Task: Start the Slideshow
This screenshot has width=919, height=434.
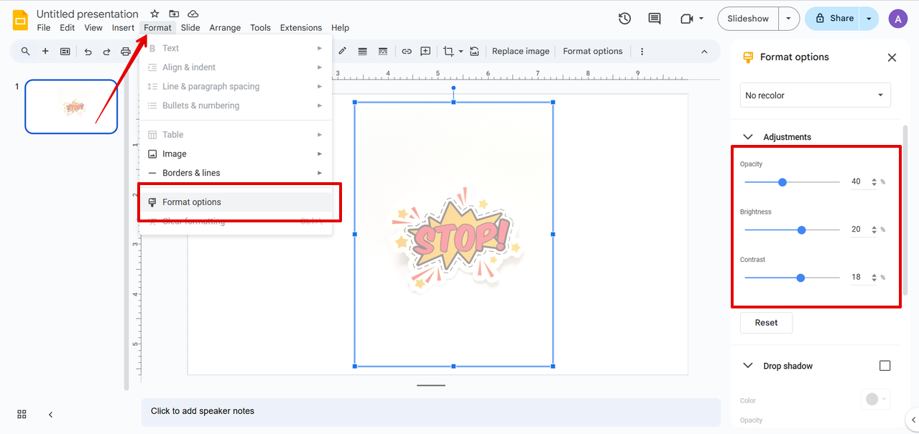Action: [748, 19]
